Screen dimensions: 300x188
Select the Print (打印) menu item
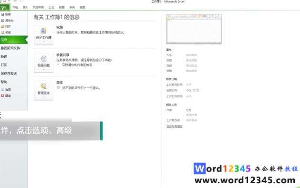[x=14, y=65]
